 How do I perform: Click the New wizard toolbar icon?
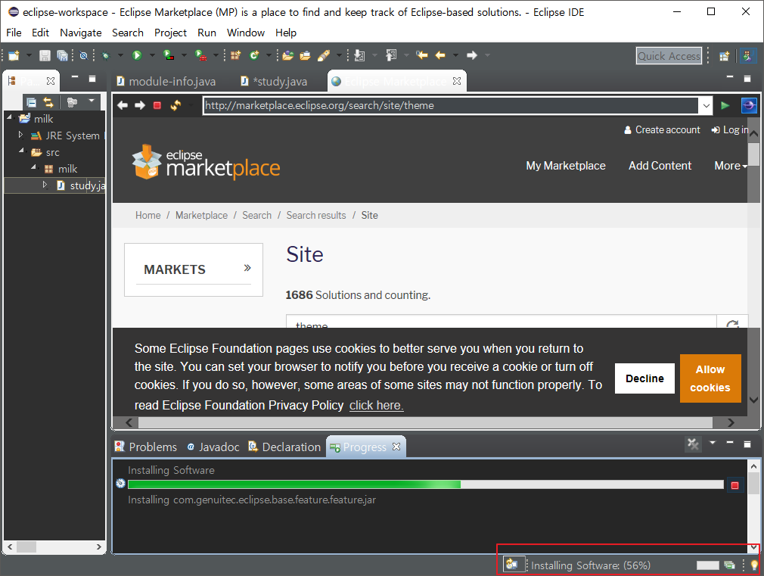(14, 55)
